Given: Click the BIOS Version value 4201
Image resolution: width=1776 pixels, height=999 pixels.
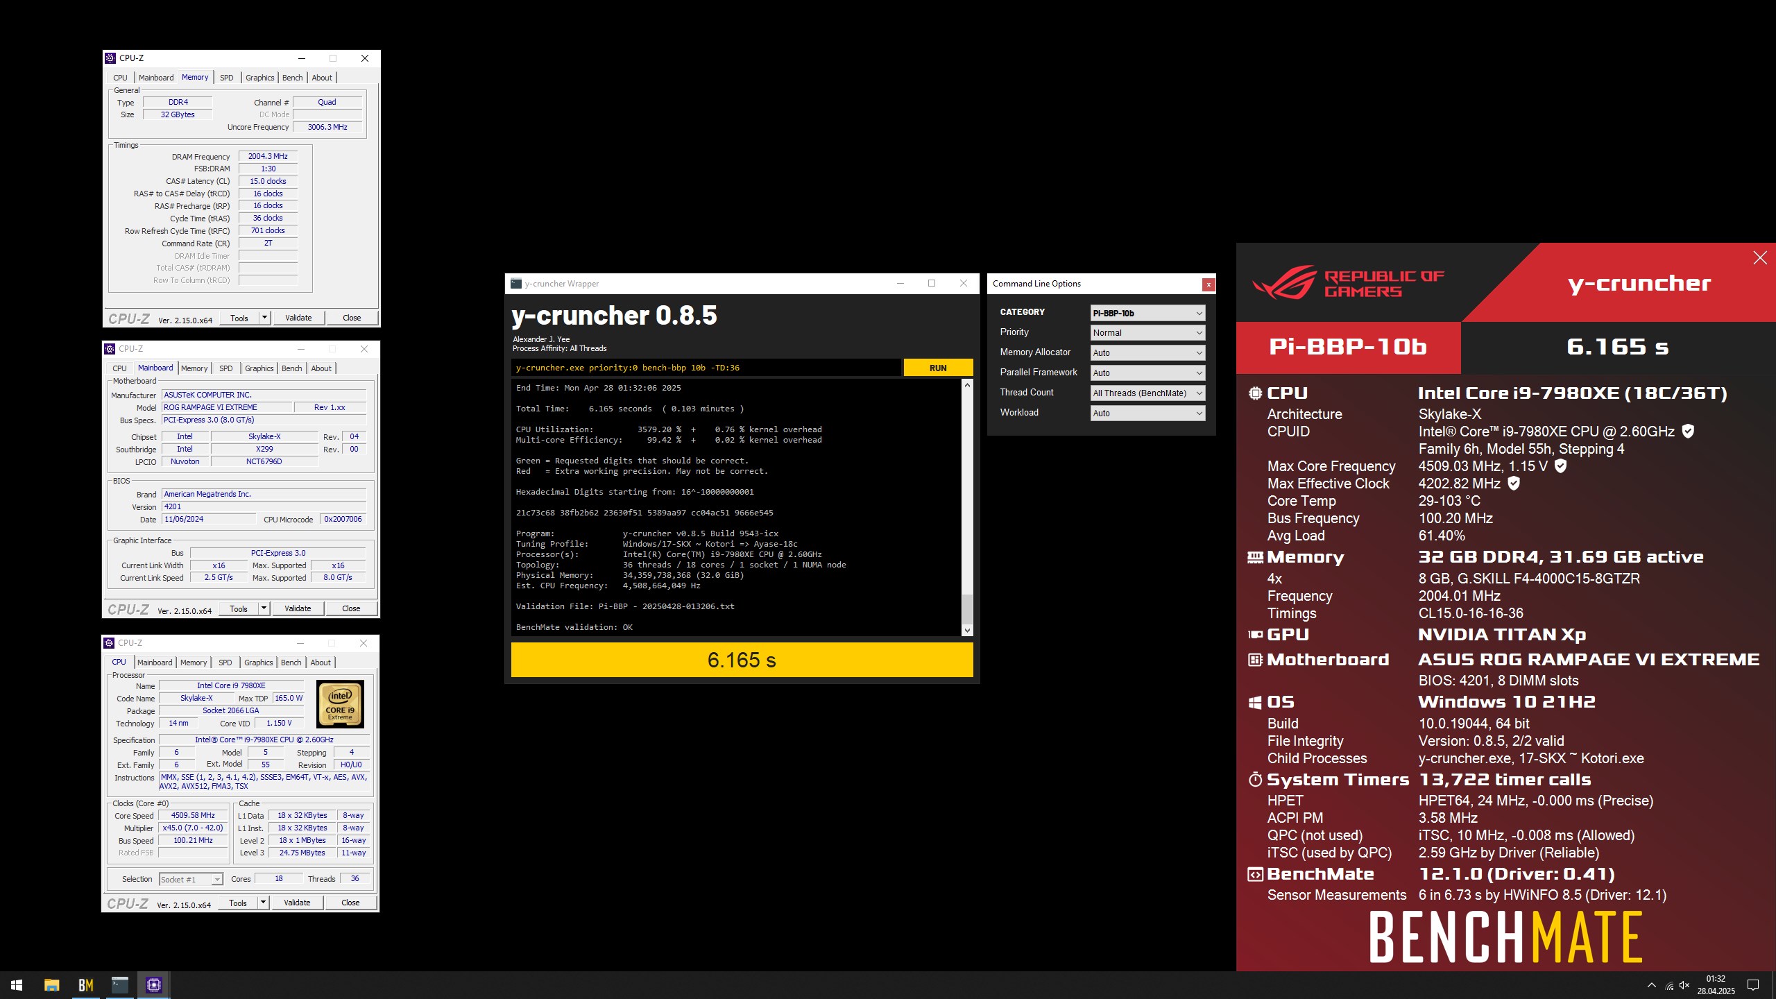Looking at the screenshot, I should click(x=264, y=507).
